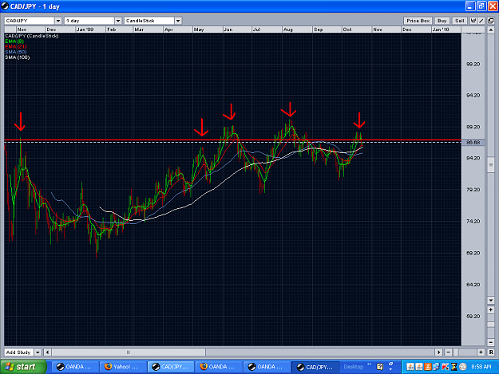Click the Jan '10 timeline header

446,30
